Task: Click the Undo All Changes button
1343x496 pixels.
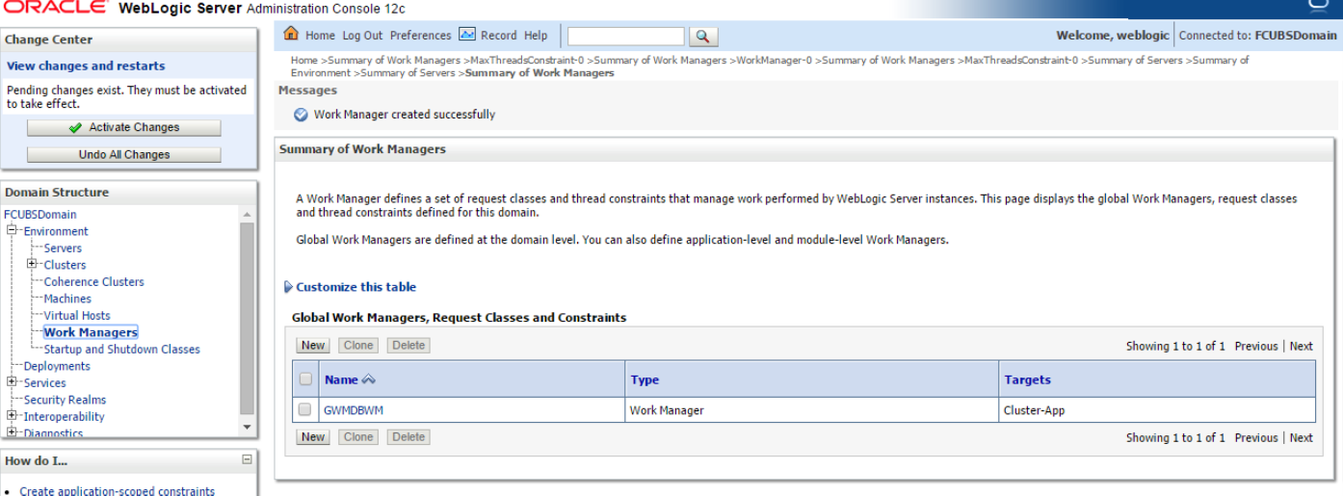Action: [123, 154]
